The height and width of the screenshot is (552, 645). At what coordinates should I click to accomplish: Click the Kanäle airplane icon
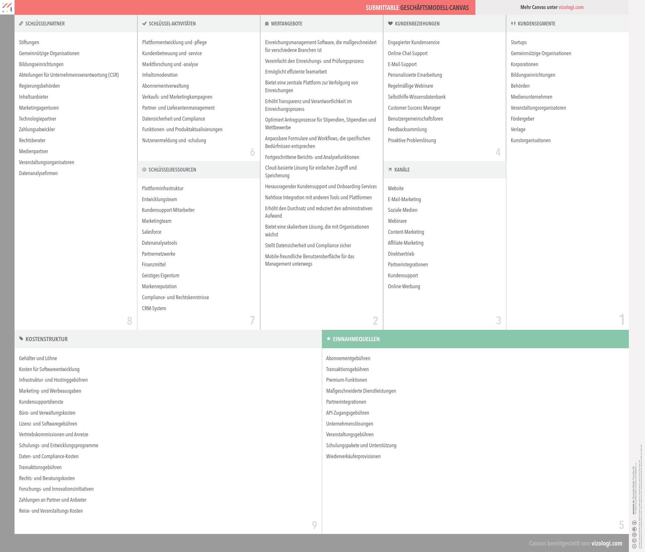coord(390,170)
